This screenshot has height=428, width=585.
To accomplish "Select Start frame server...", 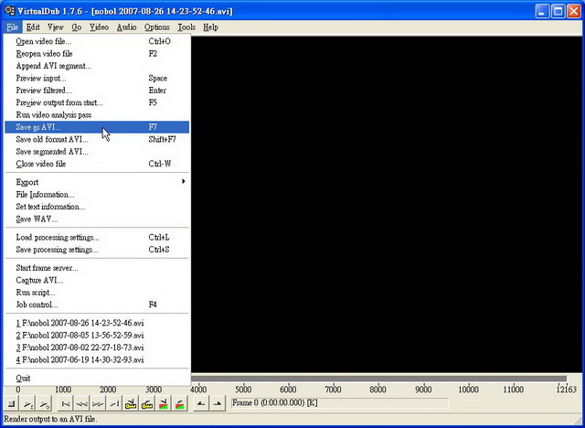I will pos(97,268).
